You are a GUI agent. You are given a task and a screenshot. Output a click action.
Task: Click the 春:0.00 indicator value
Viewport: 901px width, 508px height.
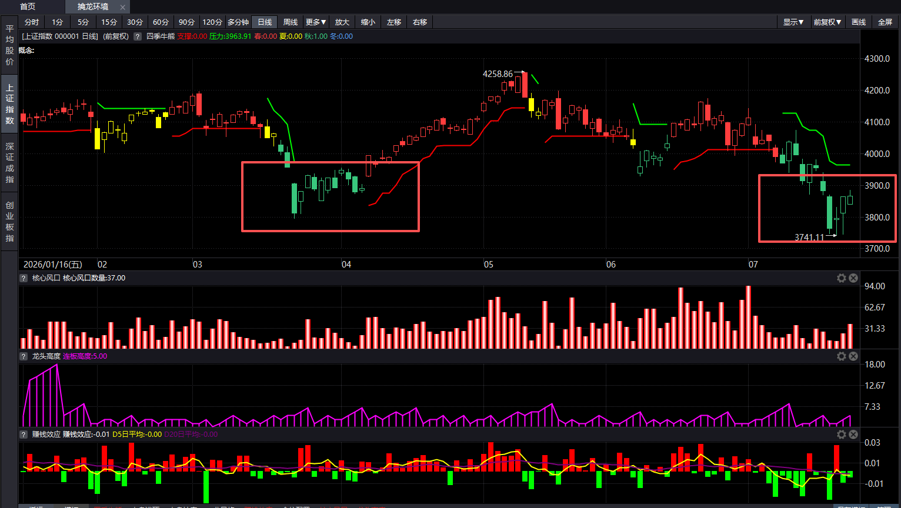coord(265,36)
